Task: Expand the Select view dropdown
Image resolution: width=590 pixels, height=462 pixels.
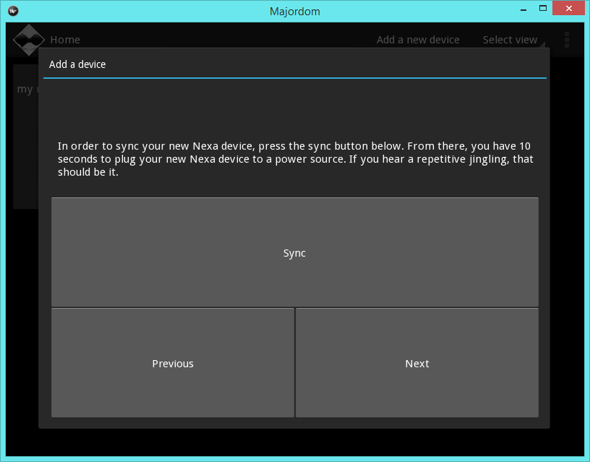Action: [510, 40]
